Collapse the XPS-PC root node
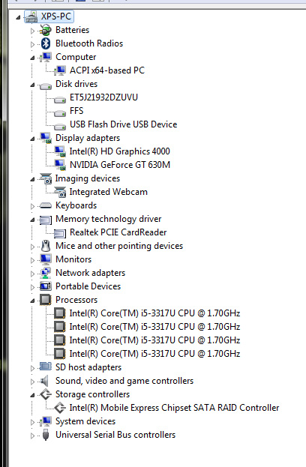 pyautogui.click(x=18, y=17)
